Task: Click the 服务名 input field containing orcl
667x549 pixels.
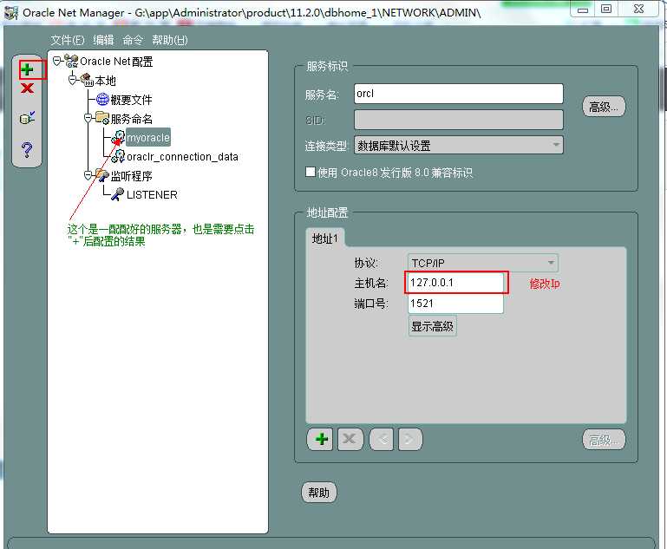Action: (458, 94)
